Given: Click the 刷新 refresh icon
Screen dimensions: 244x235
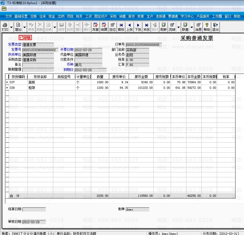Looking at the screenshot, I should pos(163,27).
